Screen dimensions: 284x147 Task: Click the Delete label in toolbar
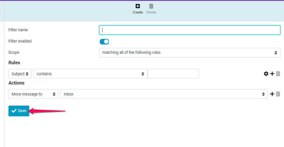point(151,12)
